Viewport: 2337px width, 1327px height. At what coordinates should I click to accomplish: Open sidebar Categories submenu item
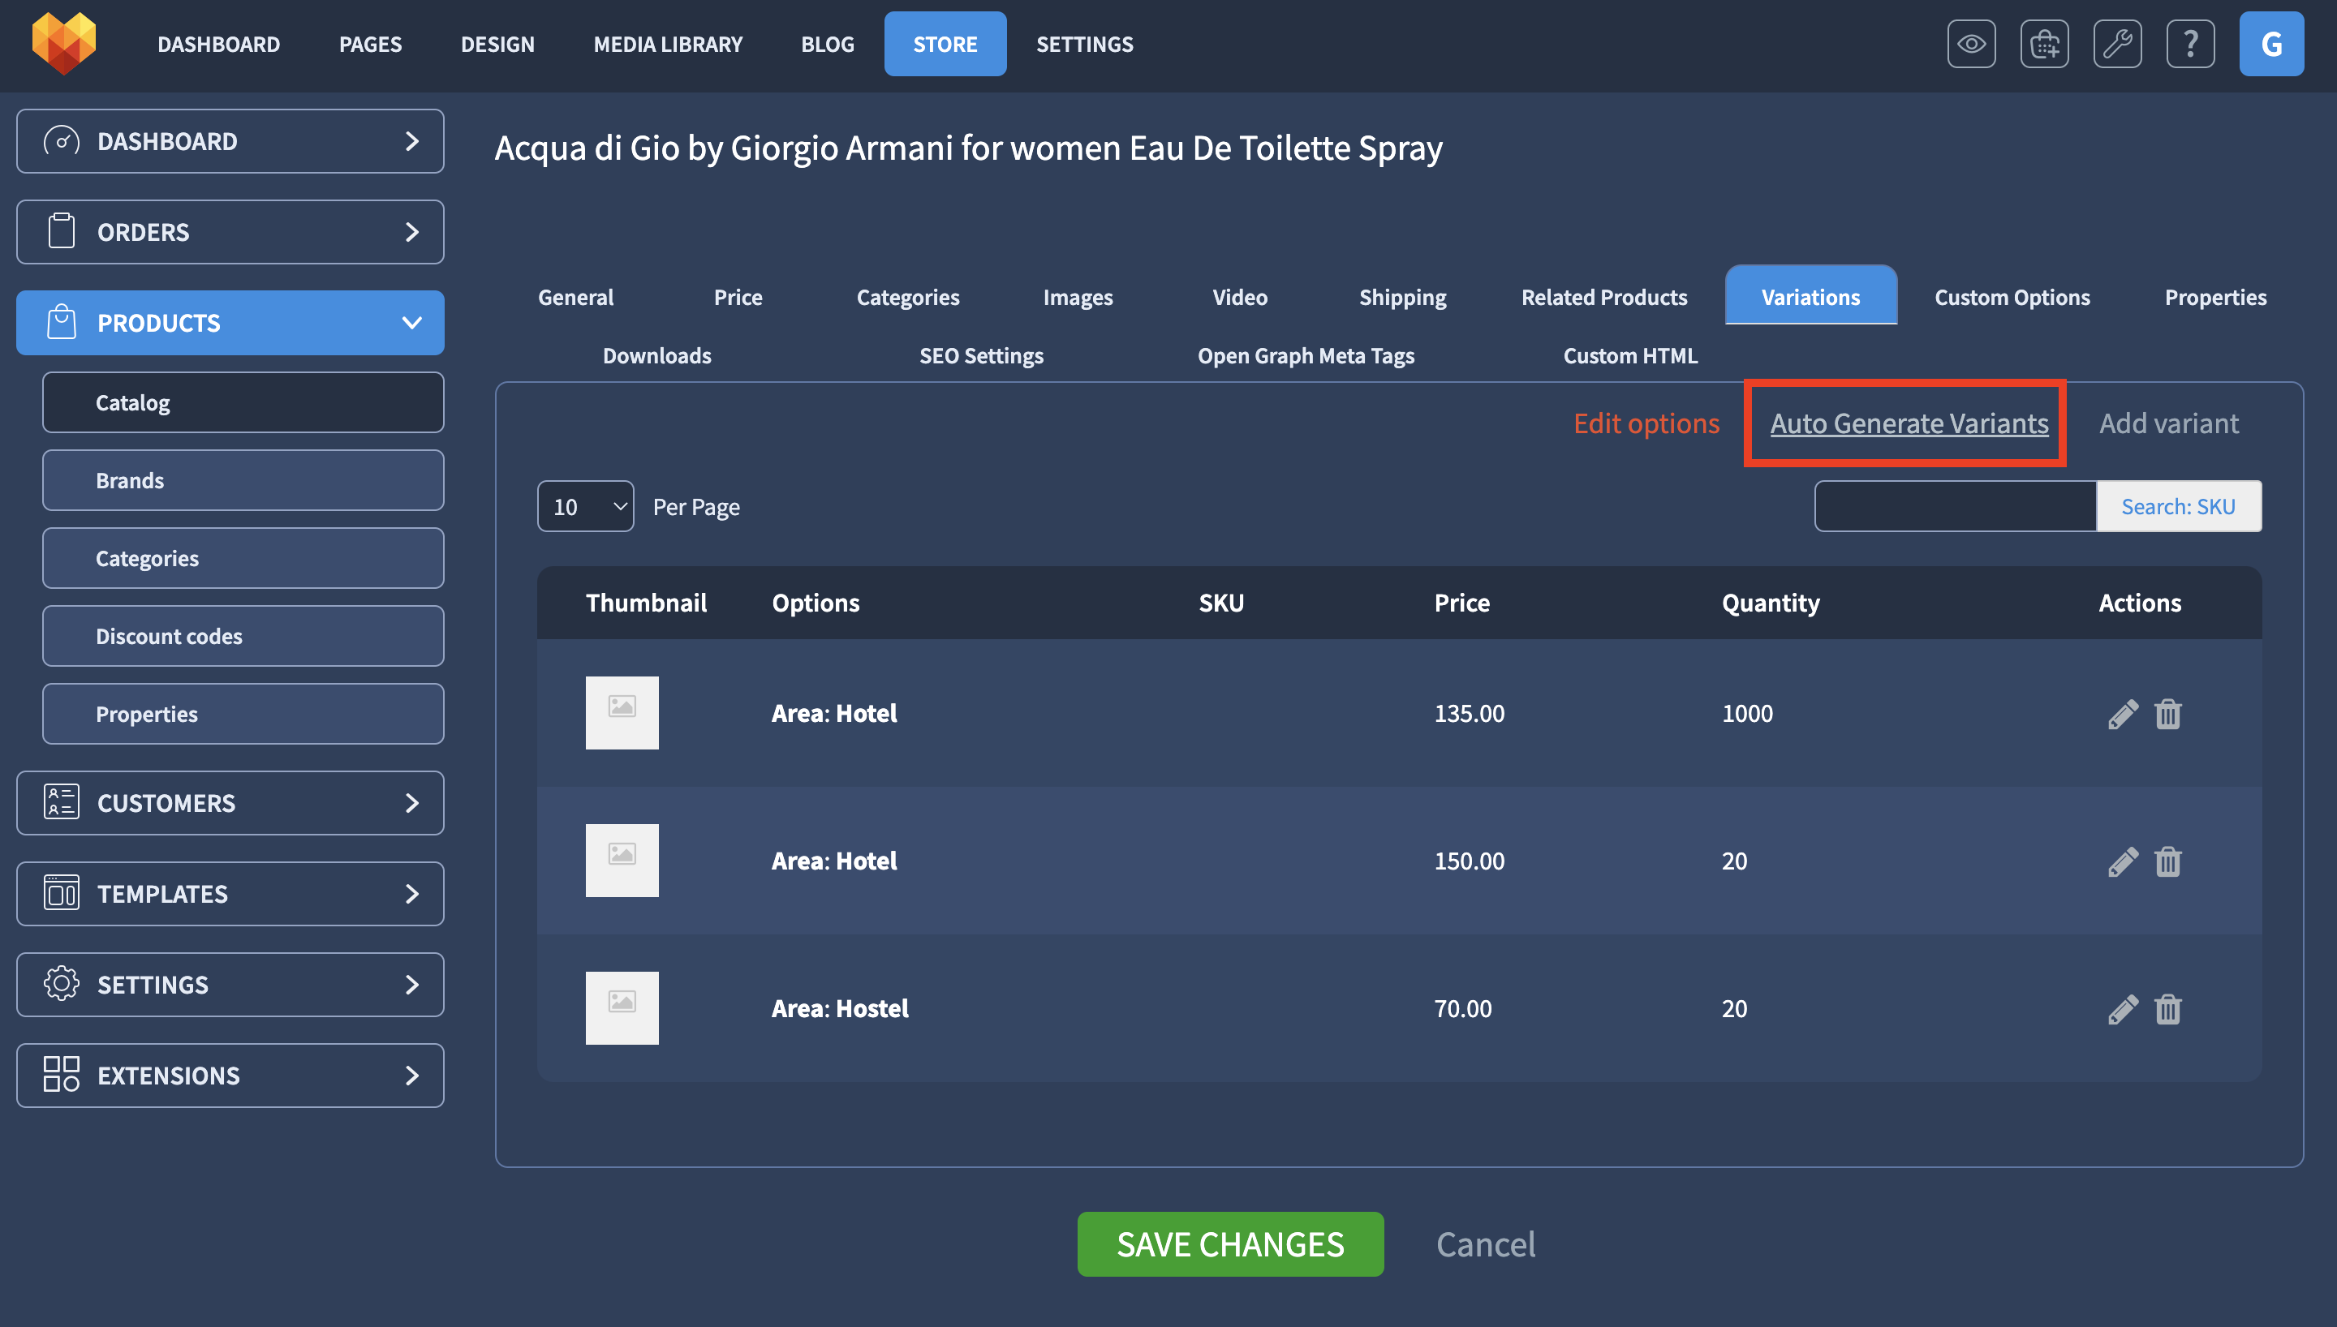[243, 558]
